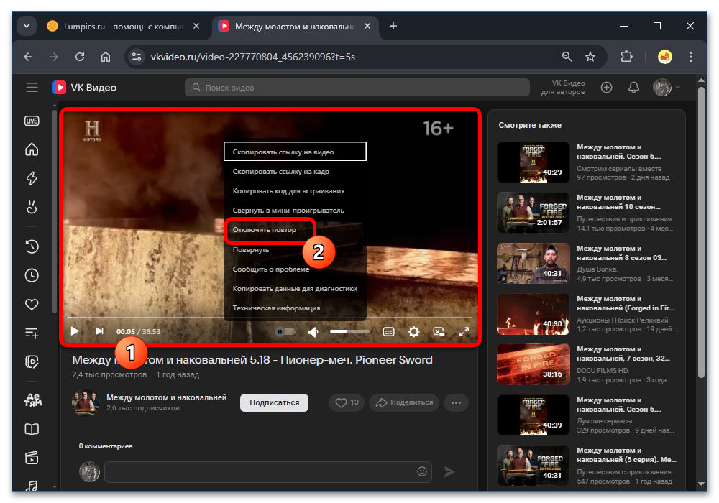Seek on the video progress bar
The width and height of the screenshot is (719, 503).
[x=270, y=317]
